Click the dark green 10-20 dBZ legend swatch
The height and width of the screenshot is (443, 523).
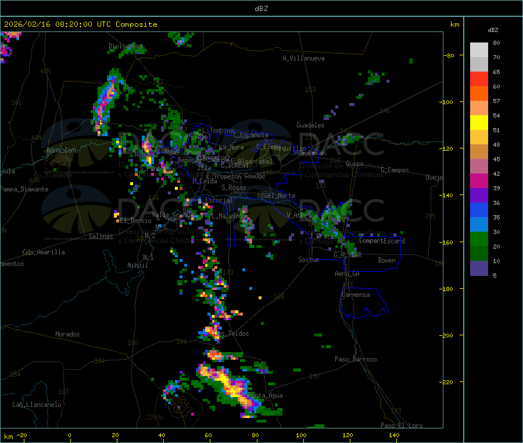pos(479,254)
